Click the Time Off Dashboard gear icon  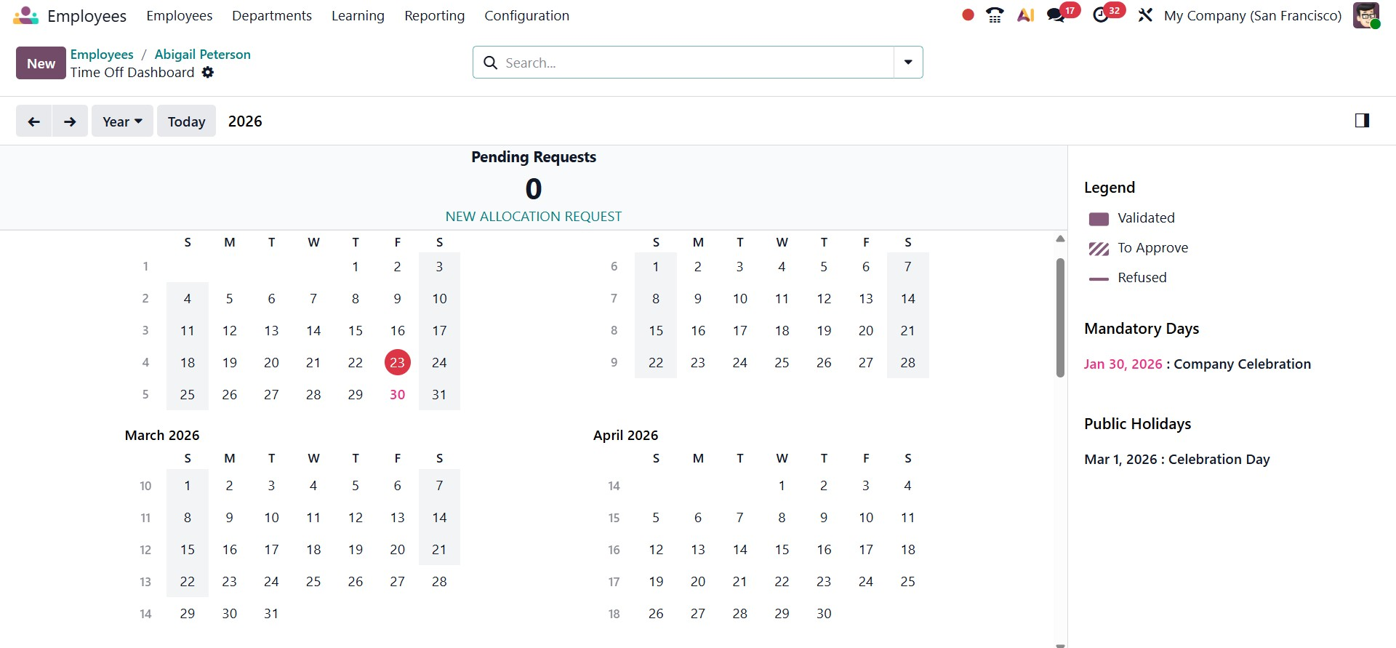pos(208,72)
